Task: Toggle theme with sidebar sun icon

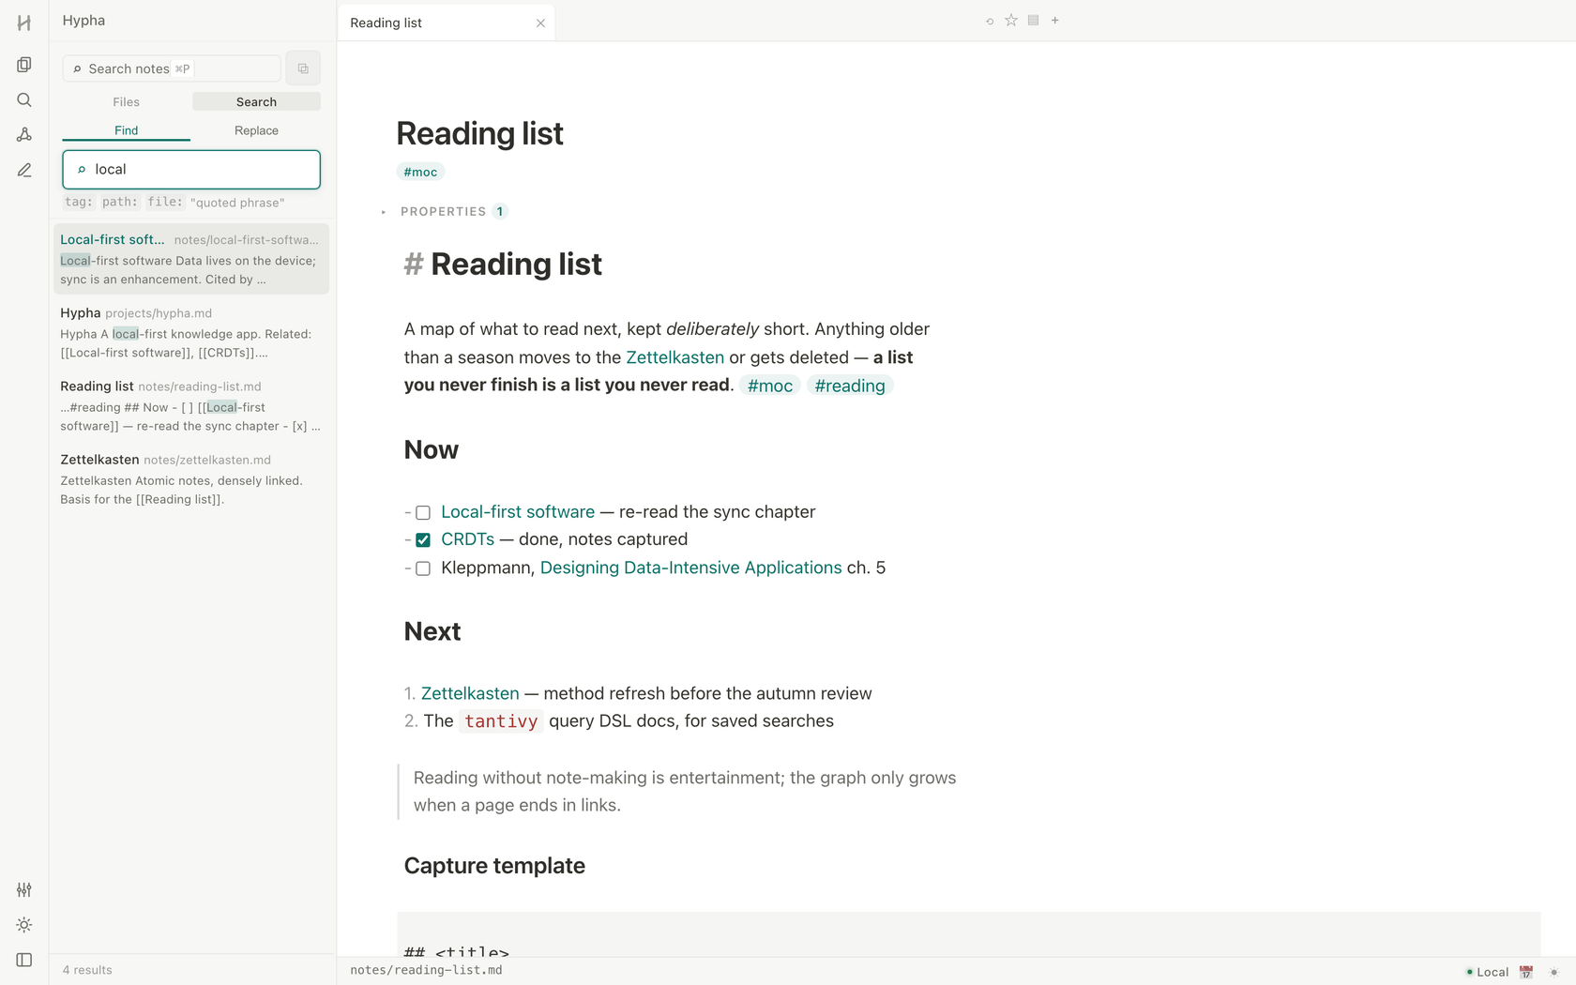Action: [x=24, y=925]
